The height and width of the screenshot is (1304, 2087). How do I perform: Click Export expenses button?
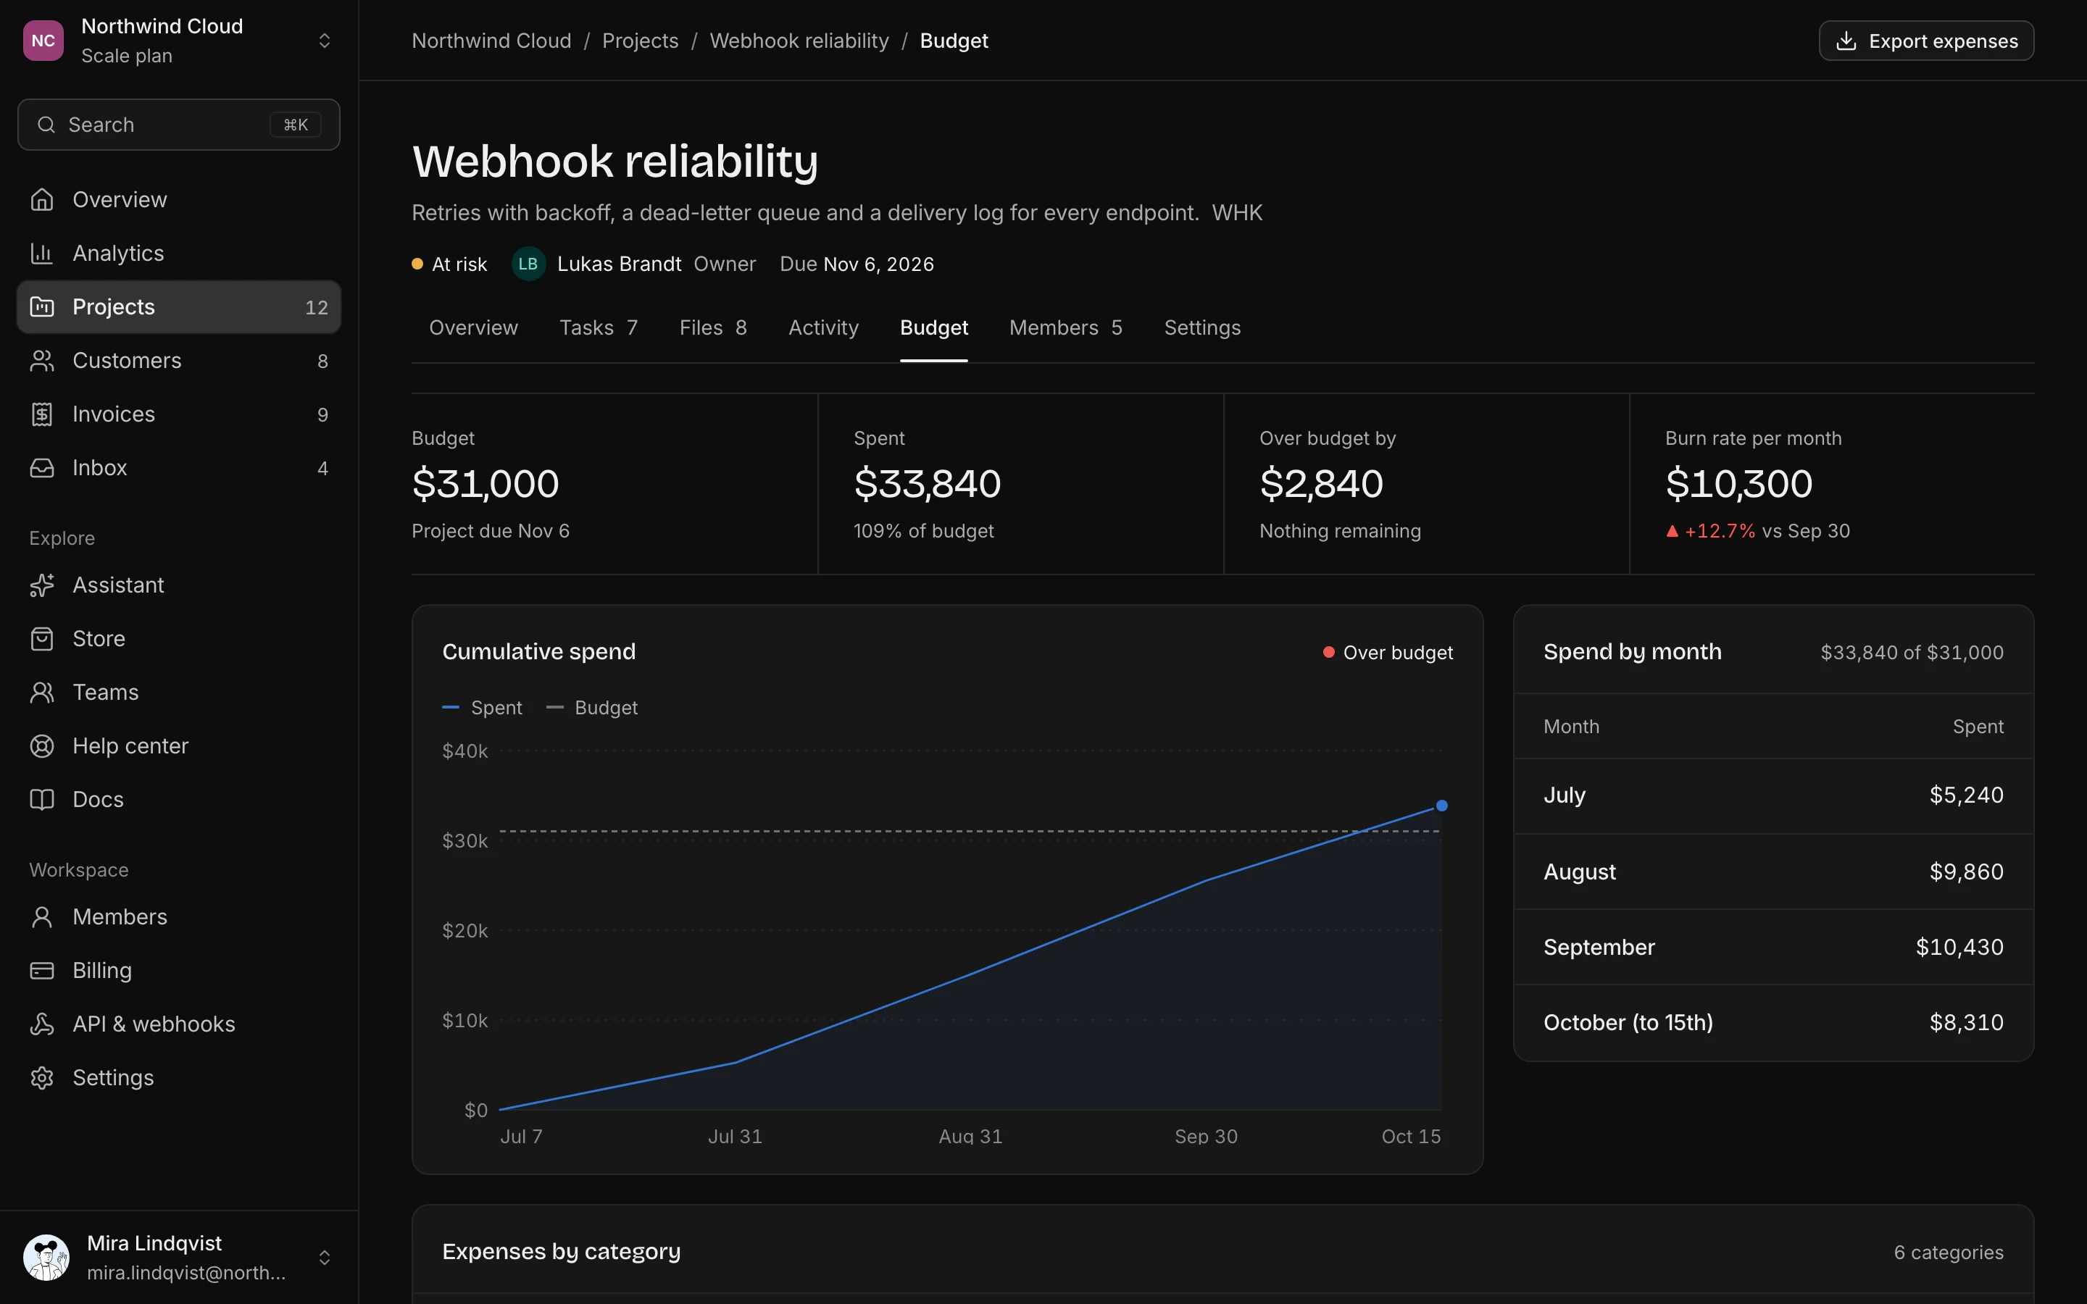click(1925, 41)
